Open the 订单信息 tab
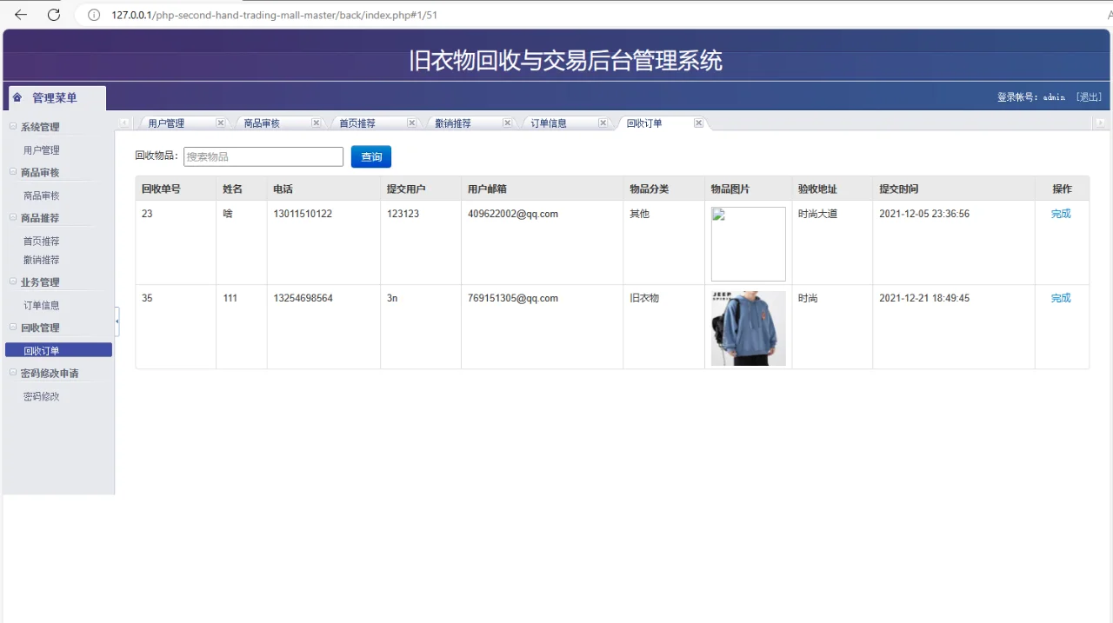 549,123
